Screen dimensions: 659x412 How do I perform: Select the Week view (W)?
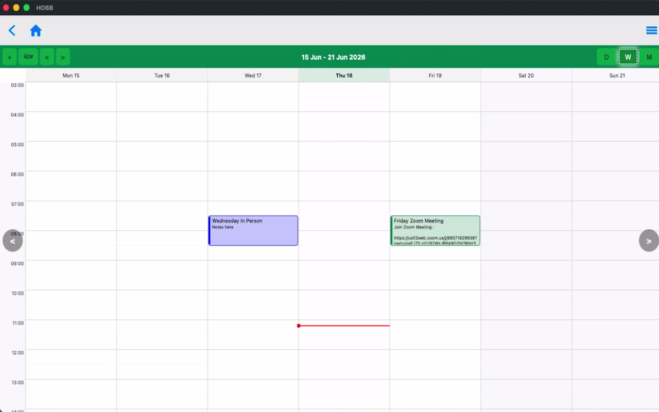click(628, 57)
